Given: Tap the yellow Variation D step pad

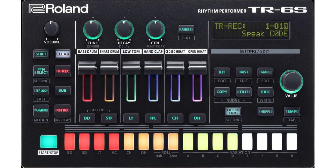Looking at the screenshot, I should (x=233, y=142).
